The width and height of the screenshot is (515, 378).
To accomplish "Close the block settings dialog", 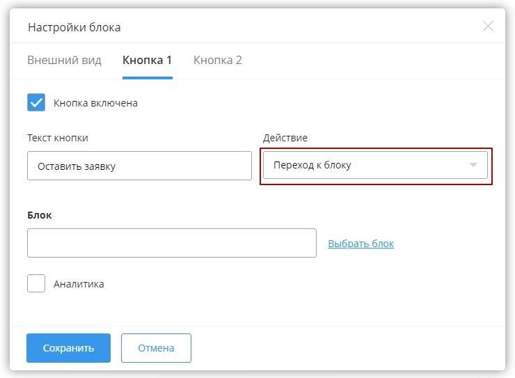I will pos(488,26).
